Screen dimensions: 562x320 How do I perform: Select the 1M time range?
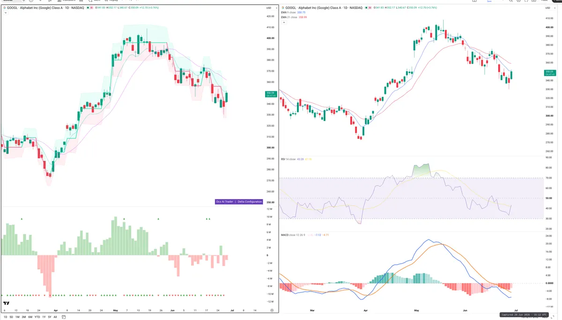17,317
